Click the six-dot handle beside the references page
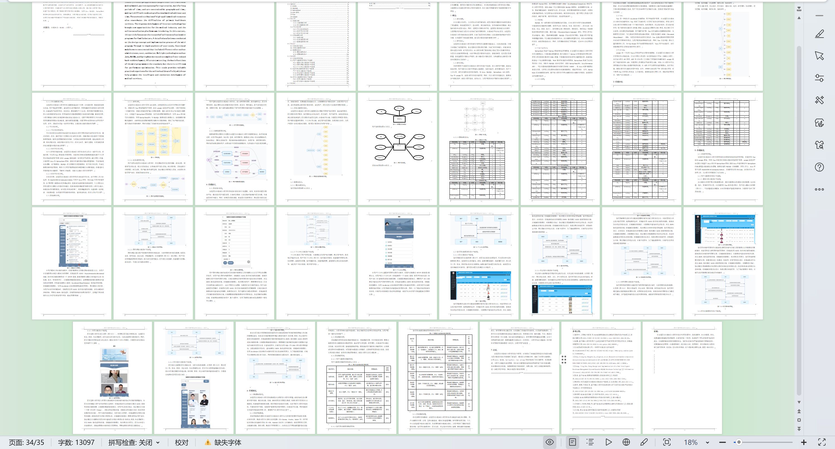This screenshot has height=449, width=835. click(564, 360)
